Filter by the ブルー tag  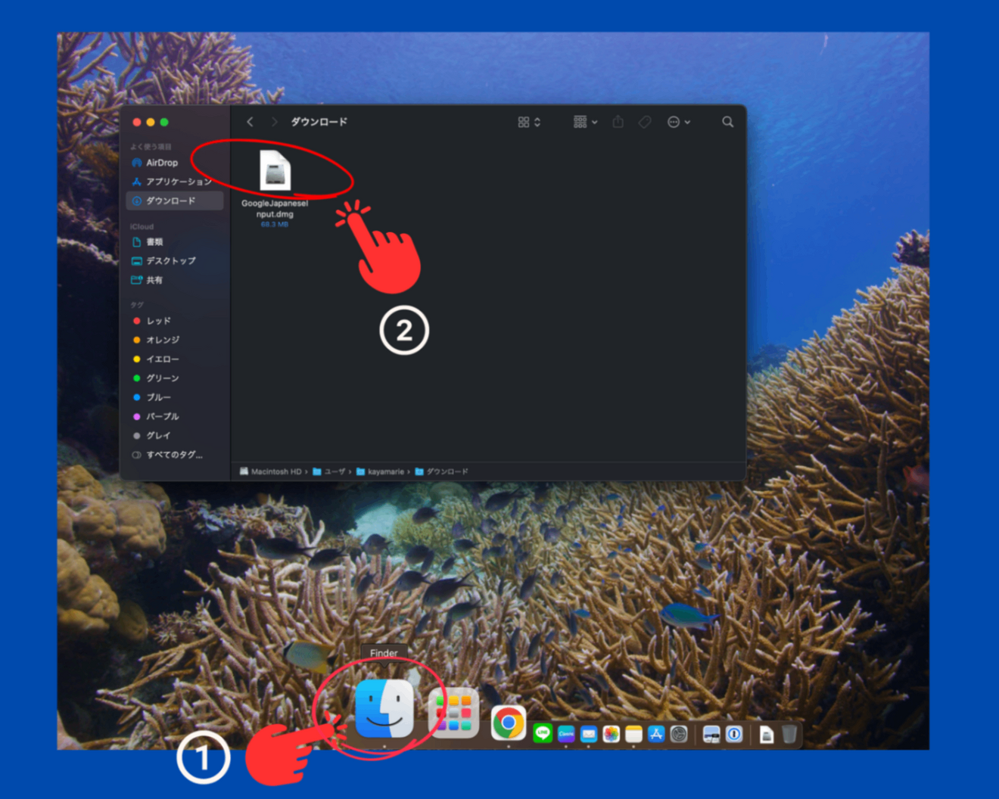tap(174, 397)
